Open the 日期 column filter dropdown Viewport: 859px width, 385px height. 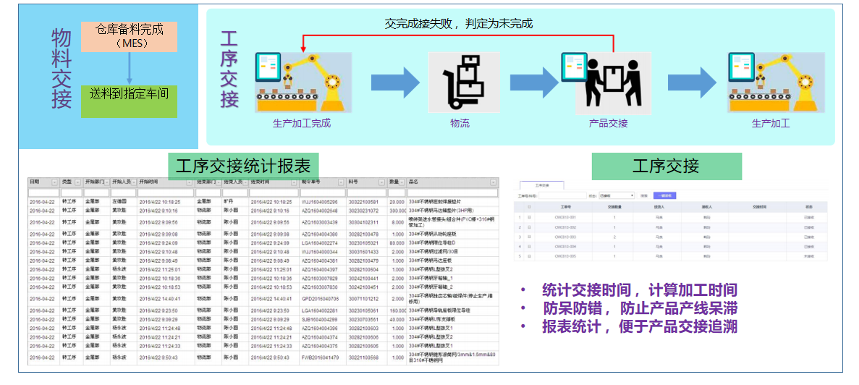point(54,182)
